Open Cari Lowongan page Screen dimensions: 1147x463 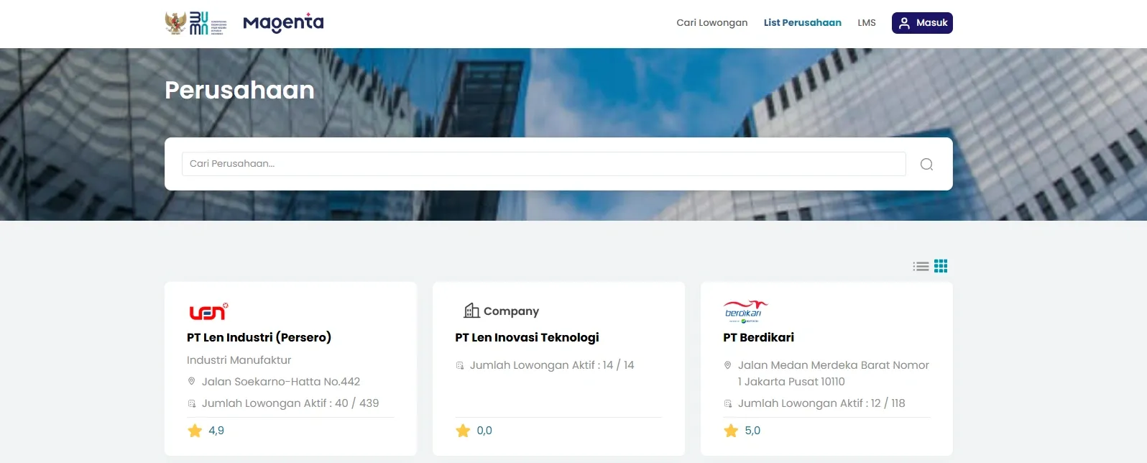point(711,23)
